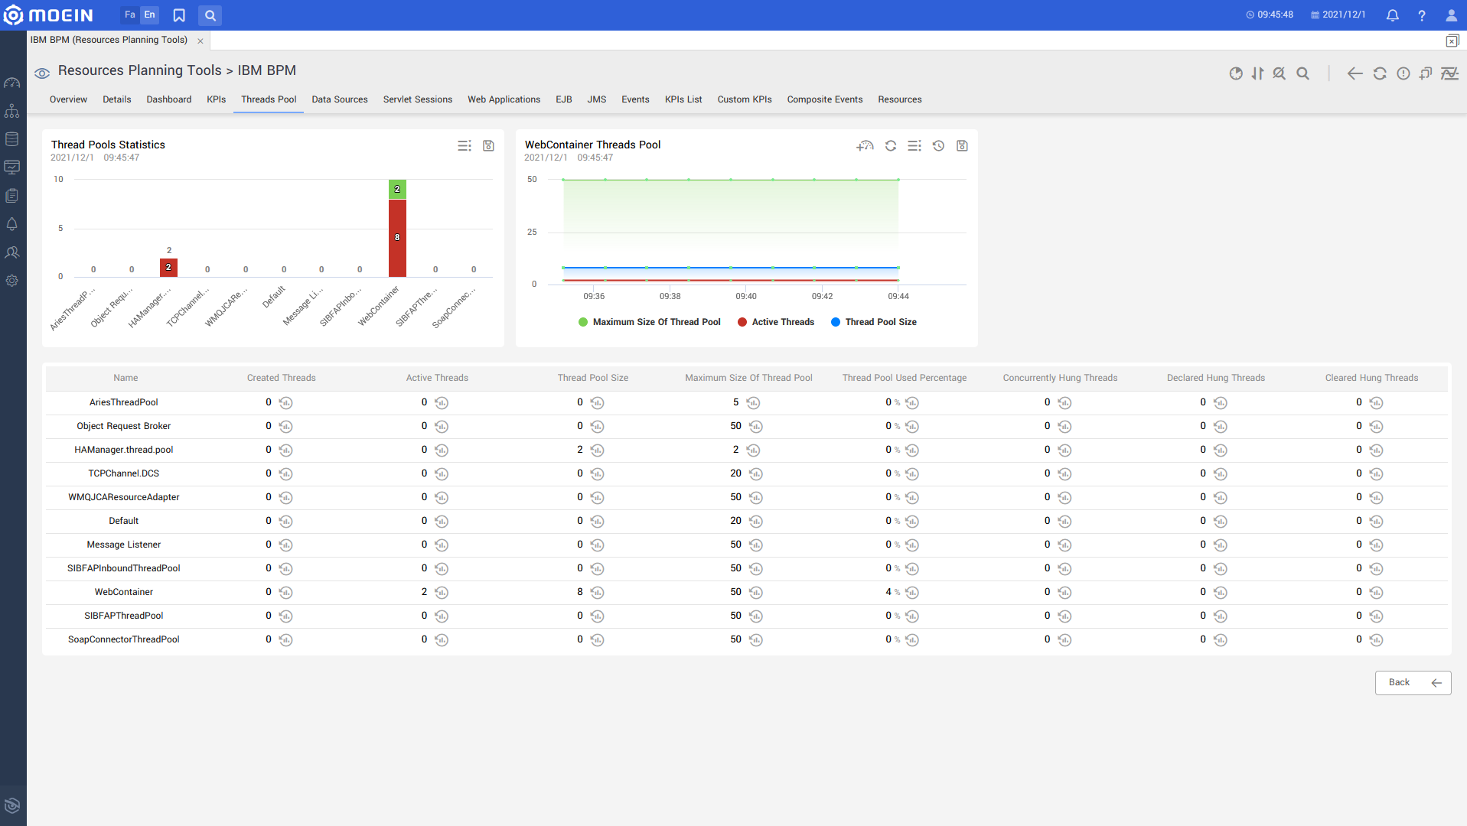Open the dashboard gauge icon in left sidebar

(12, 83)
